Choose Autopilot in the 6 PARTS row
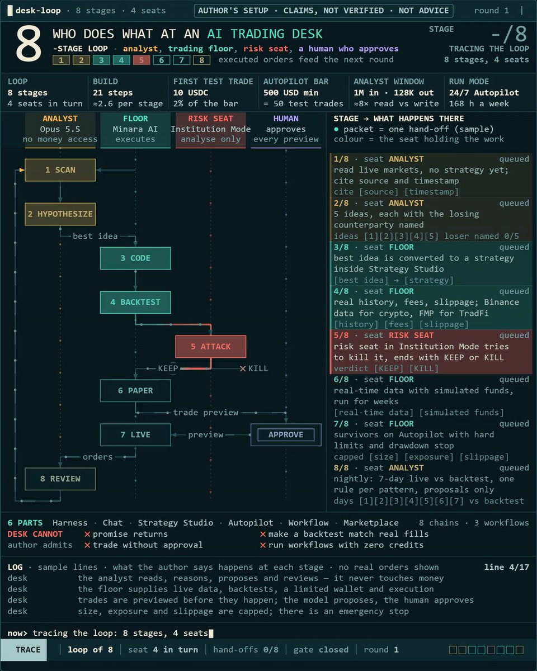 pos(251,523)
